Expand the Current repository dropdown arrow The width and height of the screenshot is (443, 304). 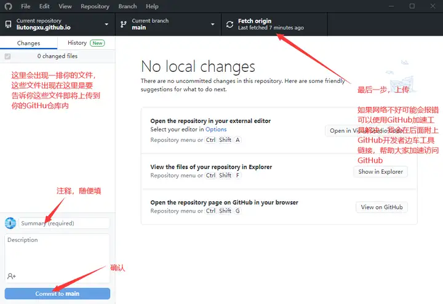pos(106,24)
